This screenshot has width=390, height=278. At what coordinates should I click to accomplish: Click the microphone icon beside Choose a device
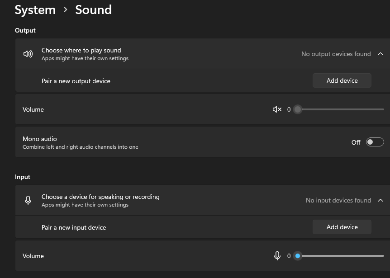pos(28,200)
